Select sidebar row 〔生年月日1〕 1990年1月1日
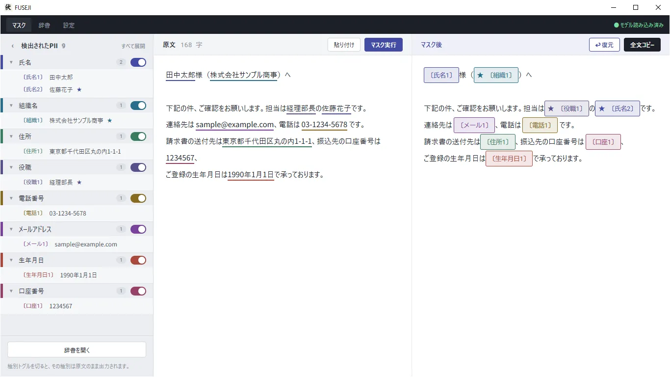The width and height of the screenshot is (670, 377). (x=77, y=275)
